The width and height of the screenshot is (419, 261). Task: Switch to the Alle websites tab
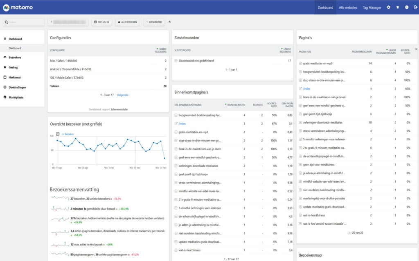pyautogui.click(x=349, y=7)
